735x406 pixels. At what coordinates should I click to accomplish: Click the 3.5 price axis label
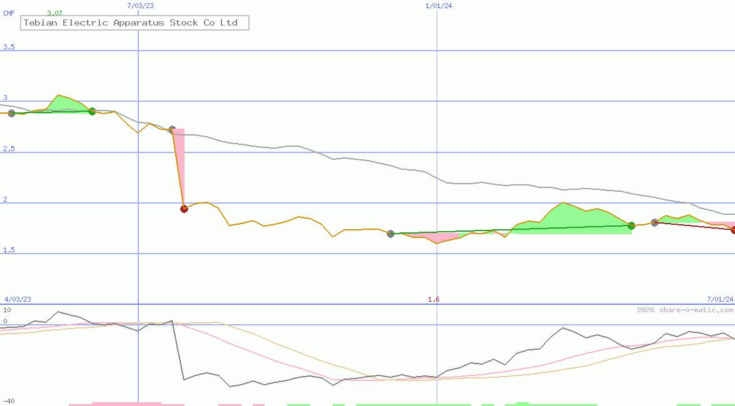[x=9, y=47]
